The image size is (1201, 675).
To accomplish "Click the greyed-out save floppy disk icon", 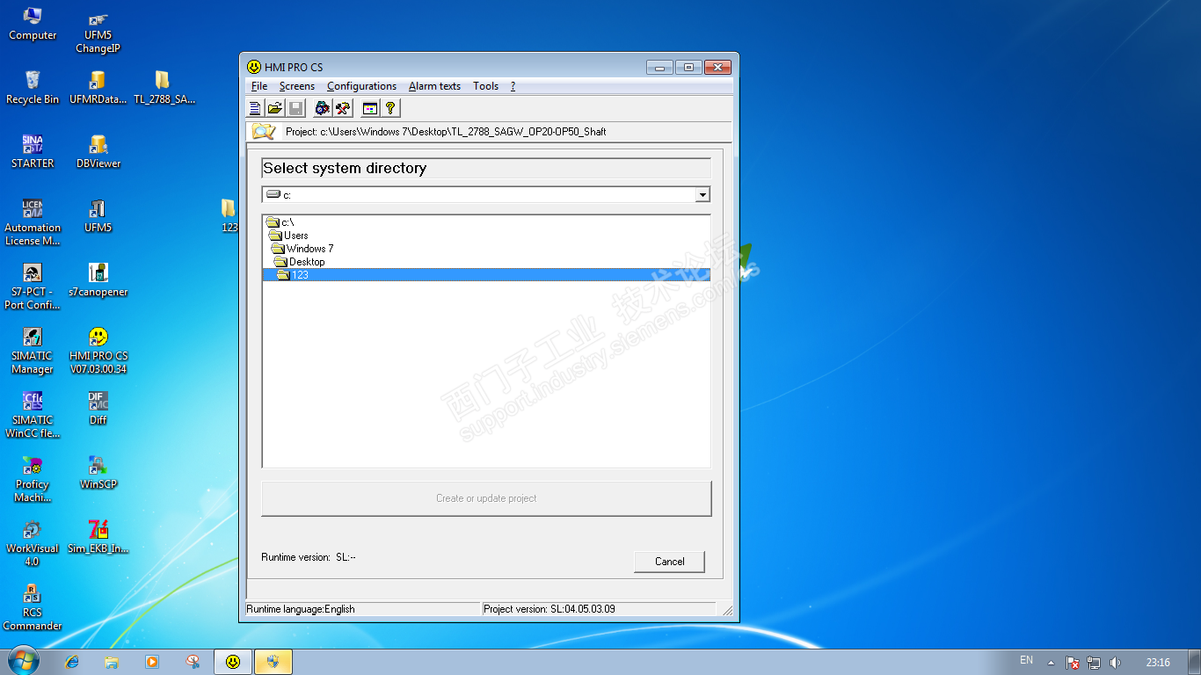I will (x=295, y=108).
